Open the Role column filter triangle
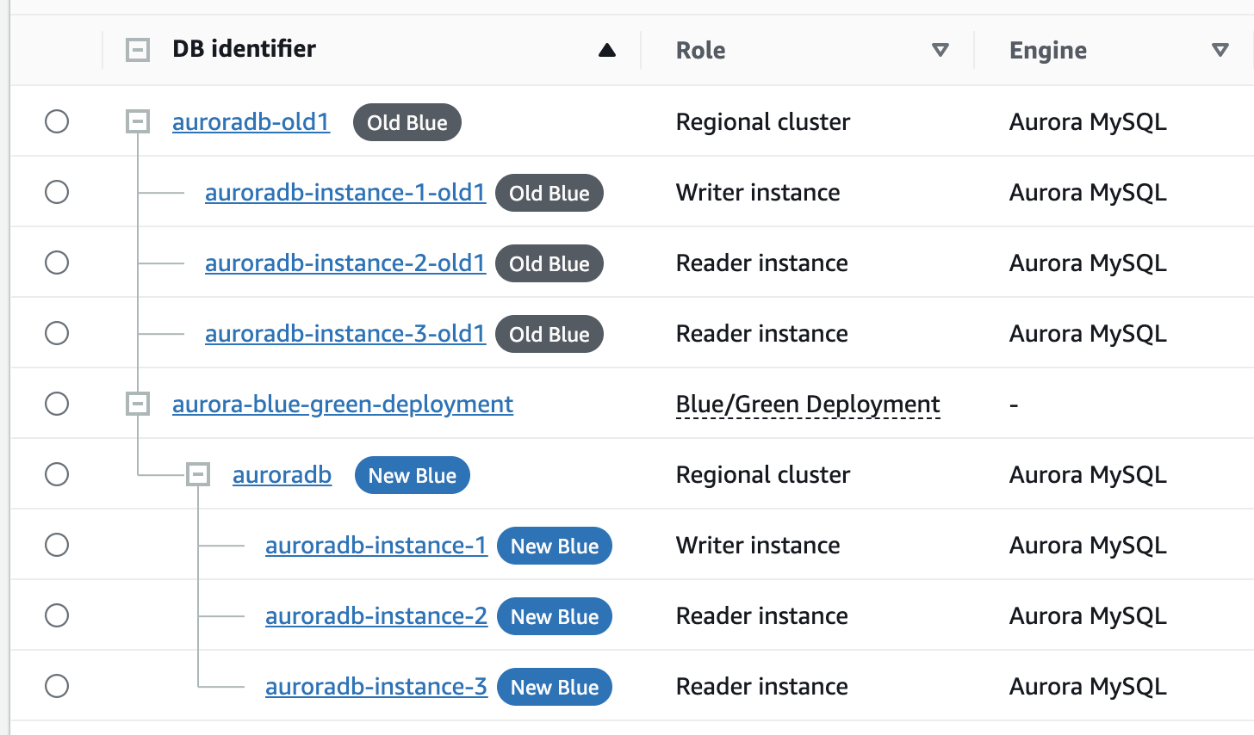This screenshot has width=1254, height=735. pos(940,50)
